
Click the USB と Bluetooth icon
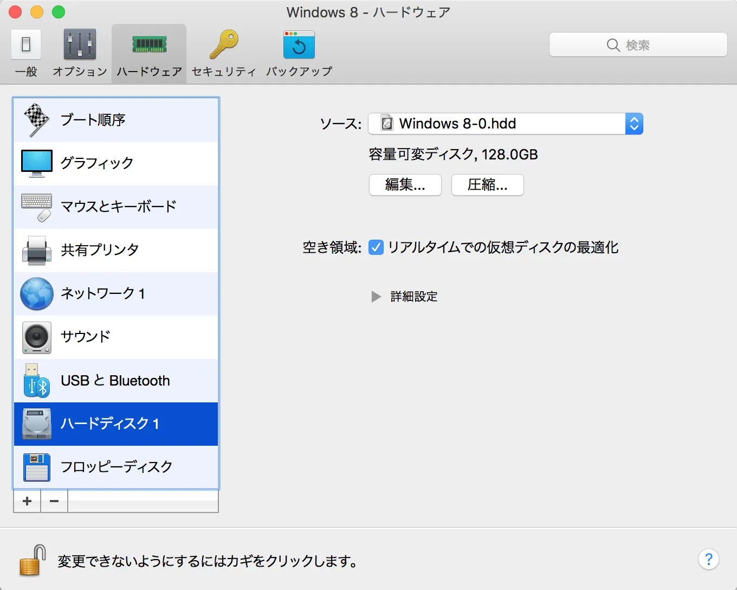click(x=37, y=381)
